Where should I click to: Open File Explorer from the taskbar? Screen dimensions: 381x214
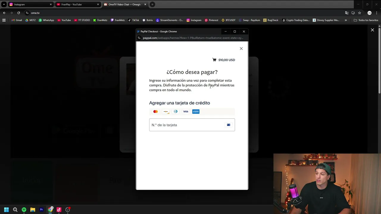(33, 210)
